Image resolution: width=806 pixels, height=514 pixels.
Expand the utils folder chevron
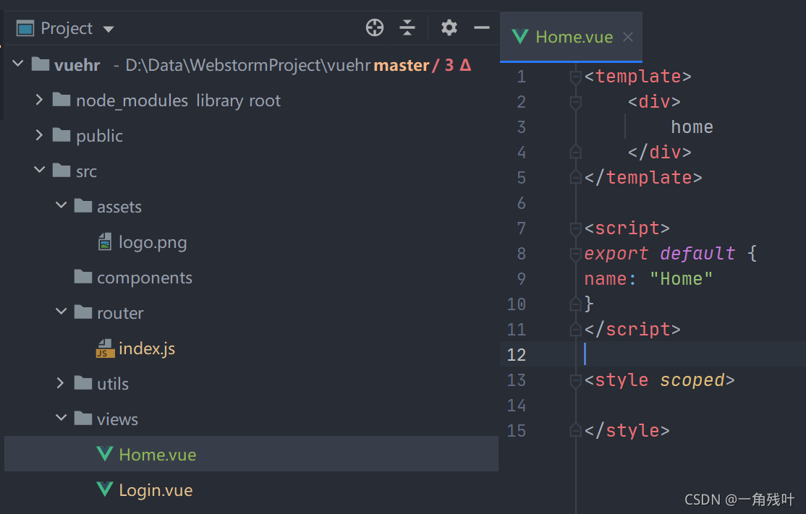(60, 383)
